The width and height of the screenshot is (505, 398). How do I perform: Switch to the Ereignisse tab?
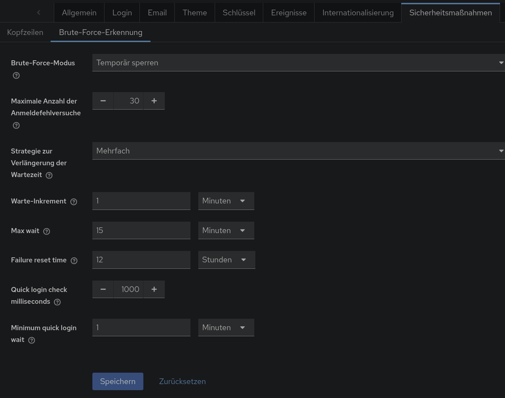point(289,13)
